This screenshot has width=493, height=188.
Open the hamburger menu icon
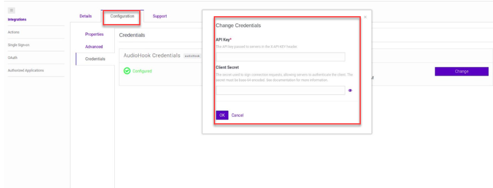[x=12, y=10]
